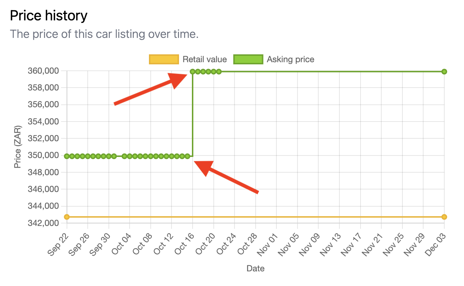The width and height of the screenshot is (464, 286).
Task: Select the Asking price point at Dec 03
Action: tap(444, 71)
